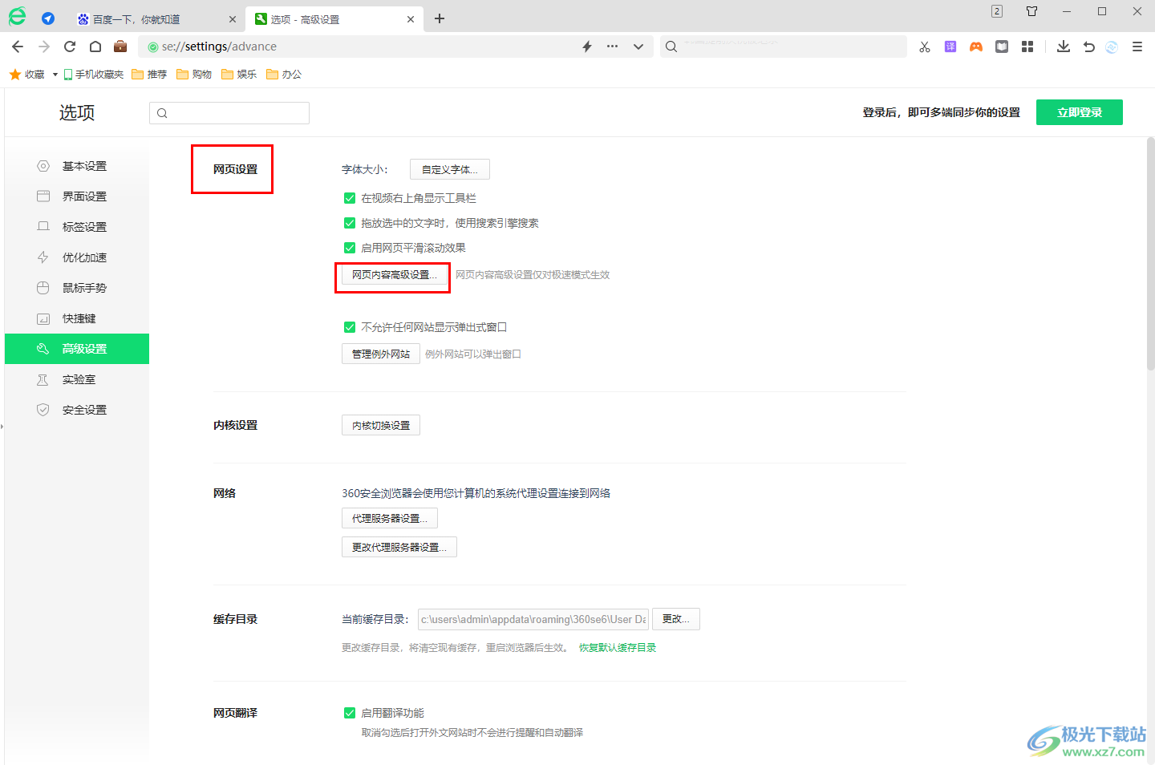Toggle 拖放选中的文字时 search checkbox

tap(350, 223)
